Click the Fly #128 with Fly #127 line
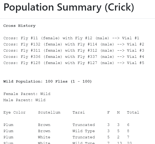 click(74, 63)
